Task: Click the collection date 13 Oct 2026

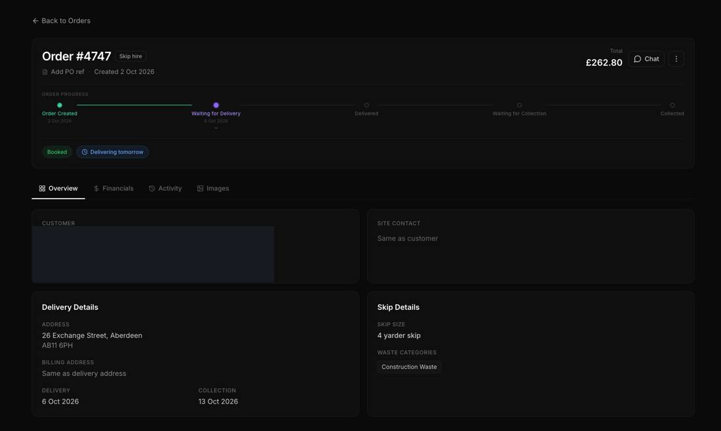Action: pos(218,402)
